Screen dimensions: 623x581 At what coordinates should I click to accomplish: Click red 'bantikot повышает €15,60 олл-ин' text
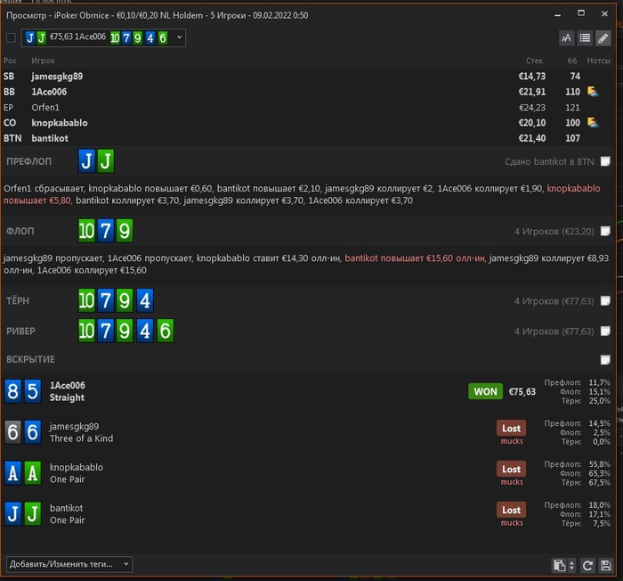pyautogui.click(x=416, y=258)
